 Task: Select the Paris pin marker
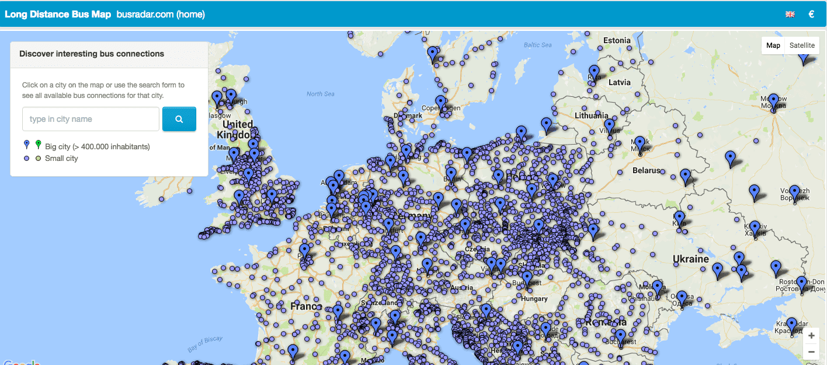pyautogui.click(x=304, y=252)
